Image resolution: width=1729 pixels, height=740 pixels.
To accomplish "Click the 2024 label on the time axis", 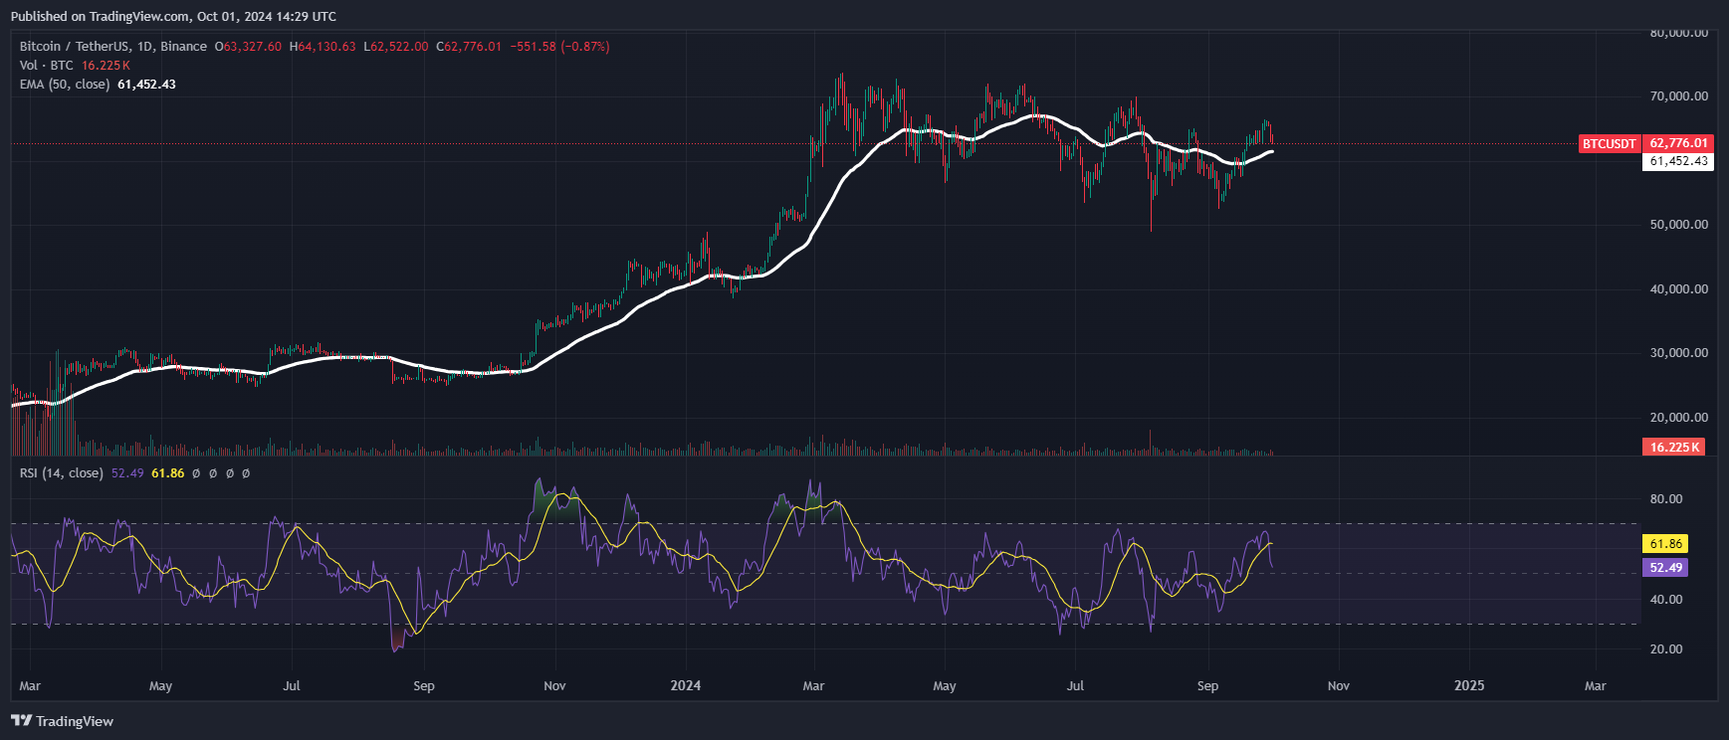I will pyautogui.click(x=686, y=685).
